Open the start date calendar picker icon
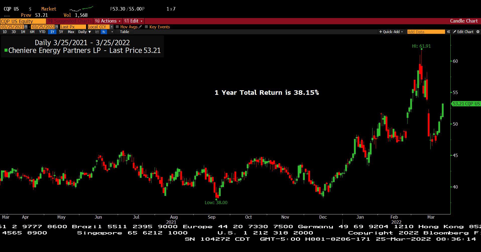The height and width of the screenshot is (252, 481). click(26, 27)
